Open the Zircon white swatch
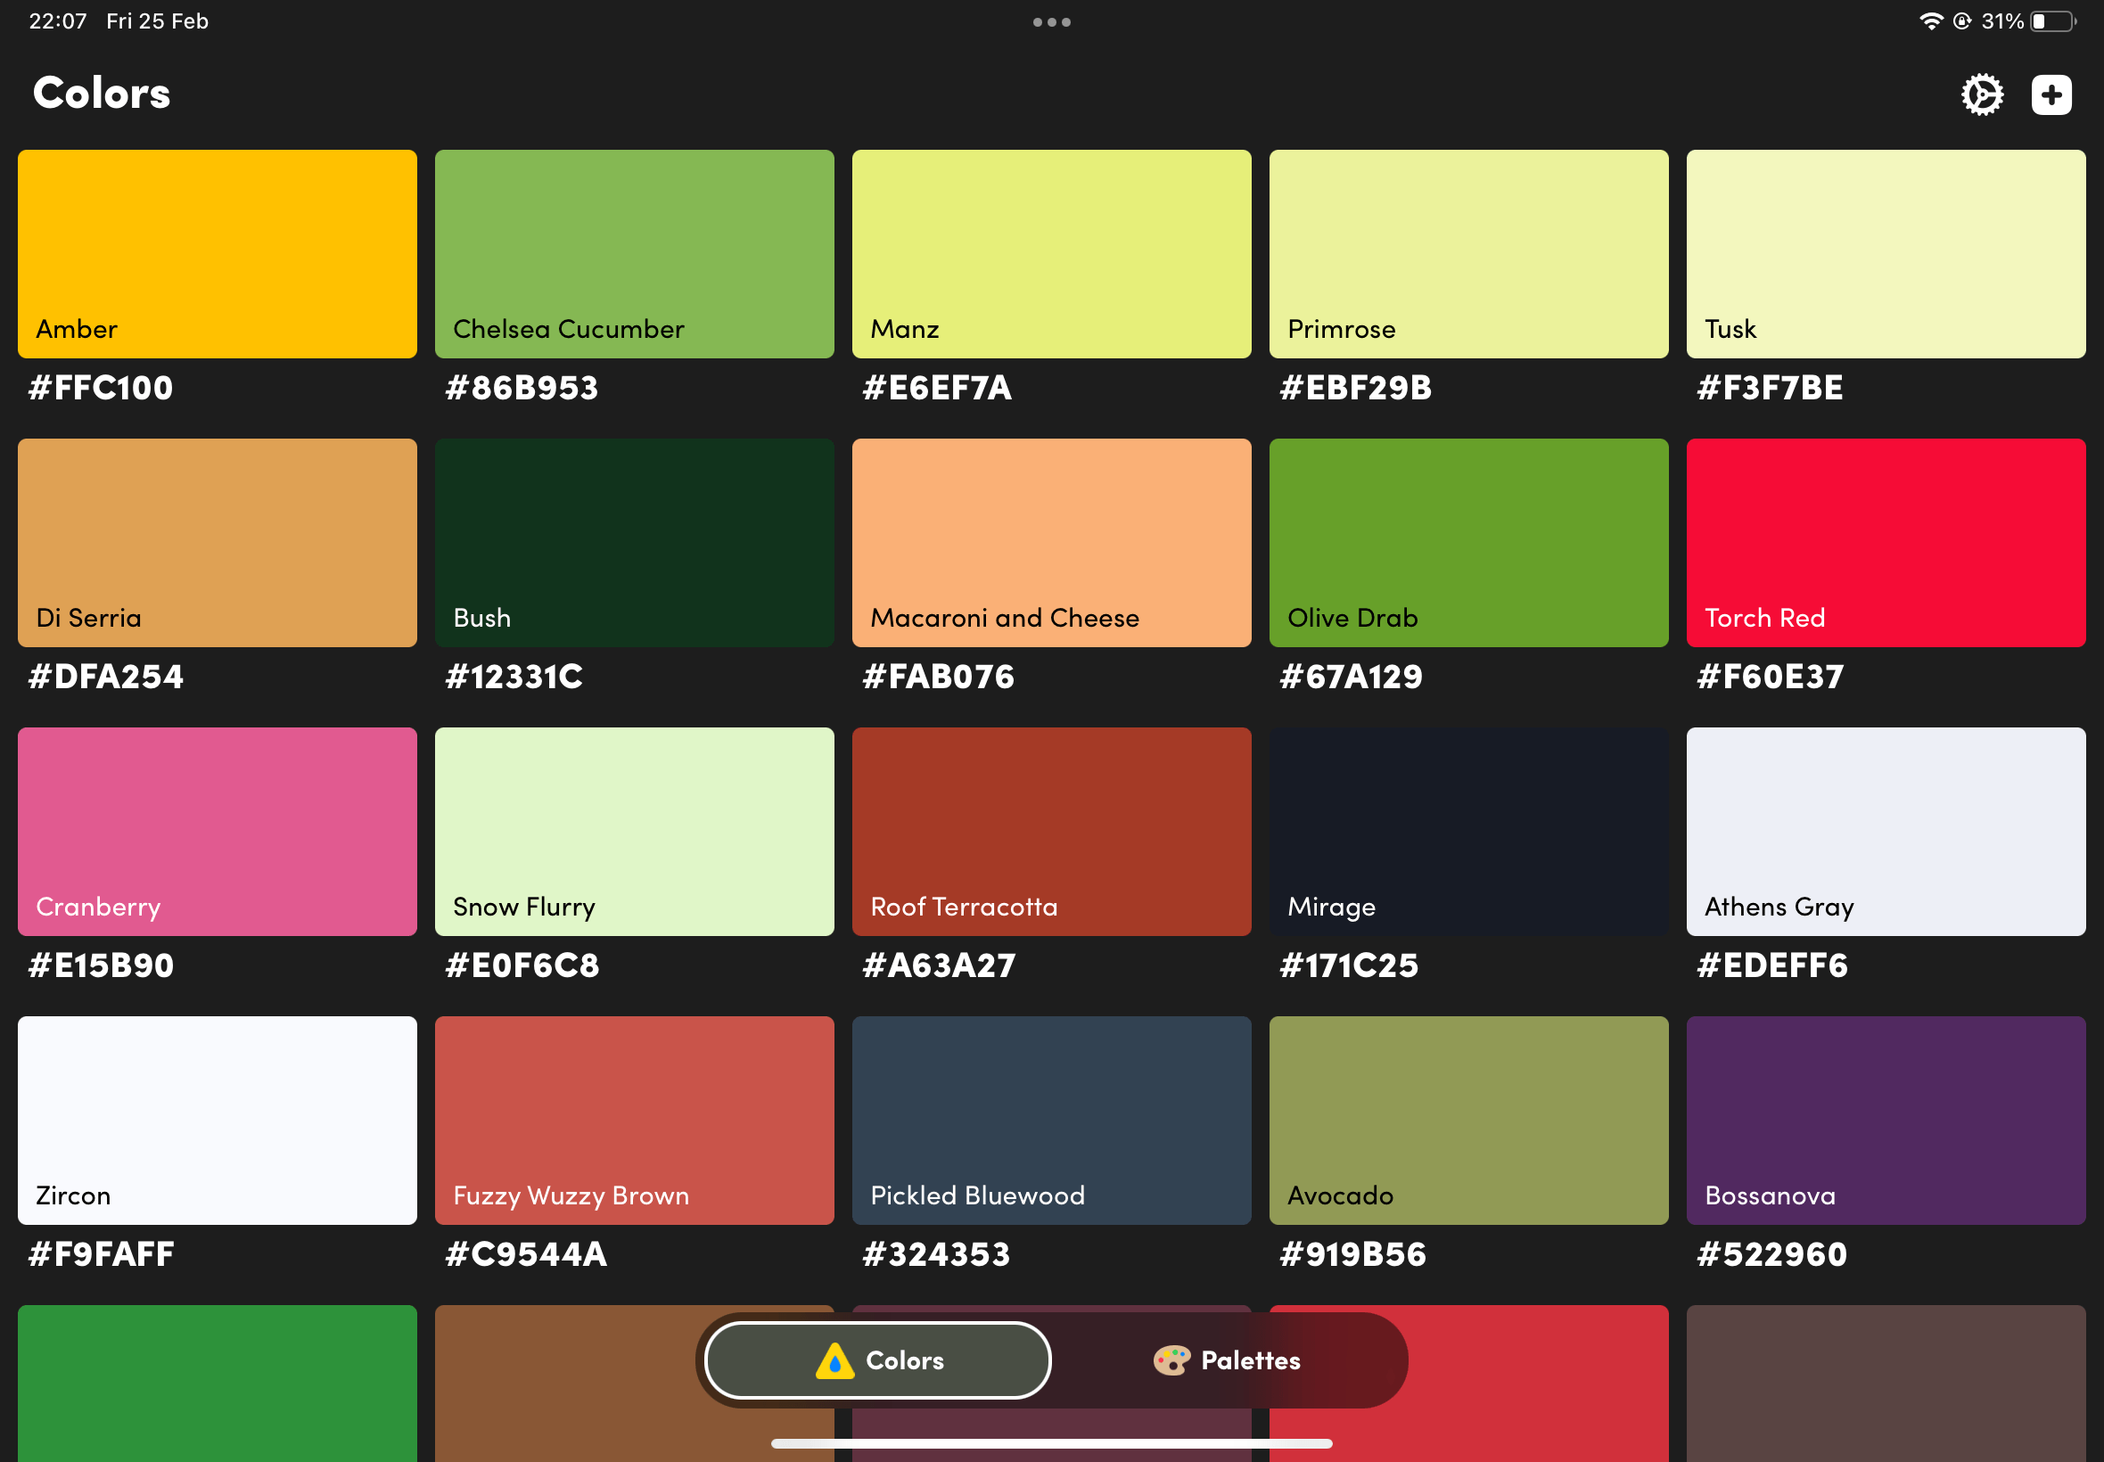 click(x=218, y=1120)
